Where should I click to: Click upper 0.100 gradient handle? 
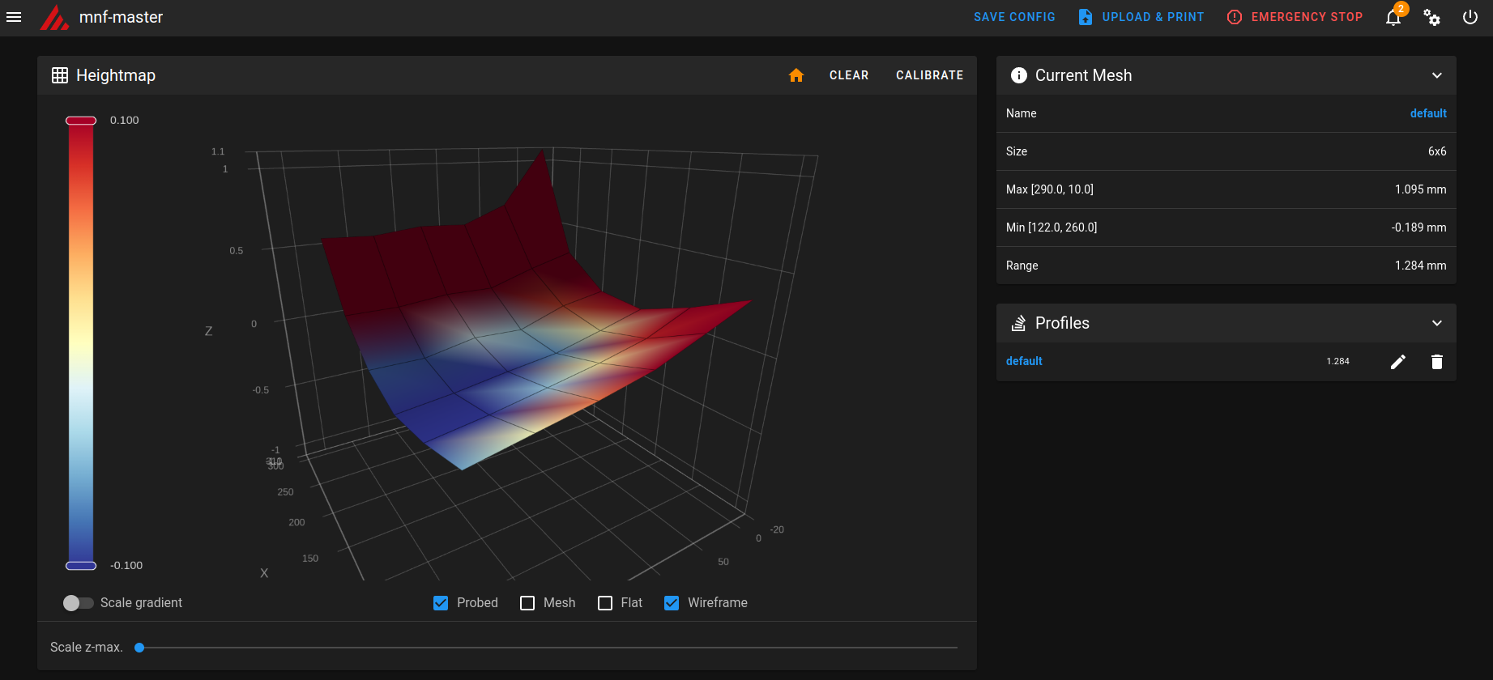tap(81, 121)
